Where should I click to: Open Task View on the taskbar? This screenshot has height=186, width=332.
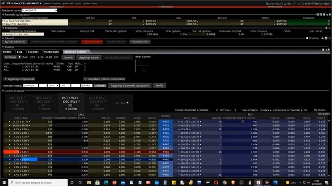point(80,182)
